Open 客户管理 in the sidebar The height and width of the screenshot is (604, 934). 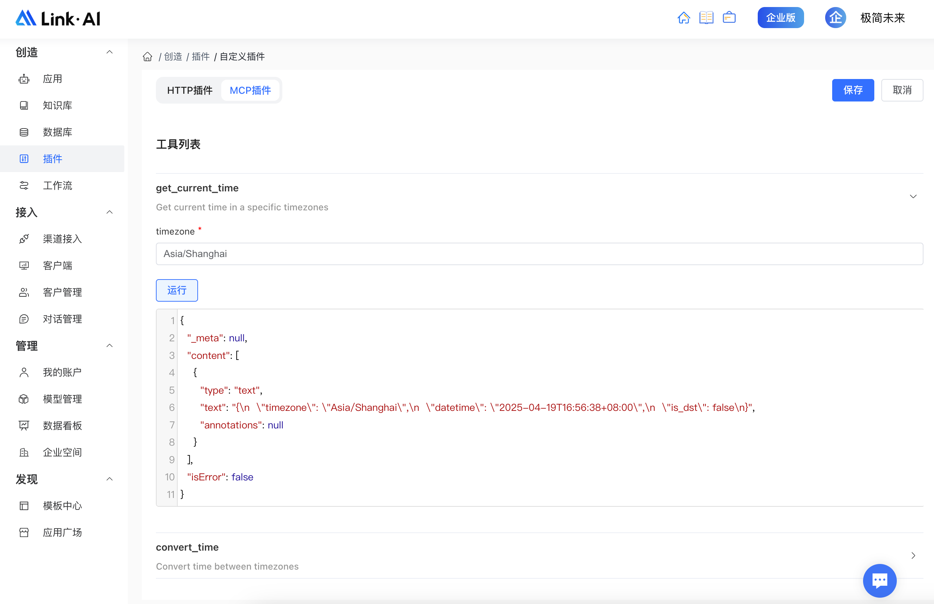(62, 292)
